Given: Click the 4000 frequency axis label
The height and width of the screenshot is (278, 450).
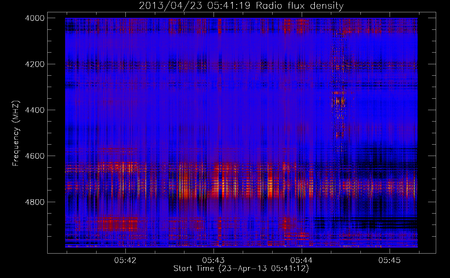Looking at the screenshot, I should pos(34,18).
